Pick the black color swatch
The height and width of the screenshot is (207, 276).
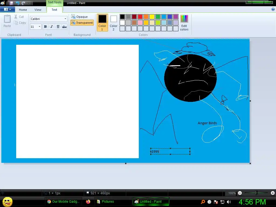click(122, 17)
